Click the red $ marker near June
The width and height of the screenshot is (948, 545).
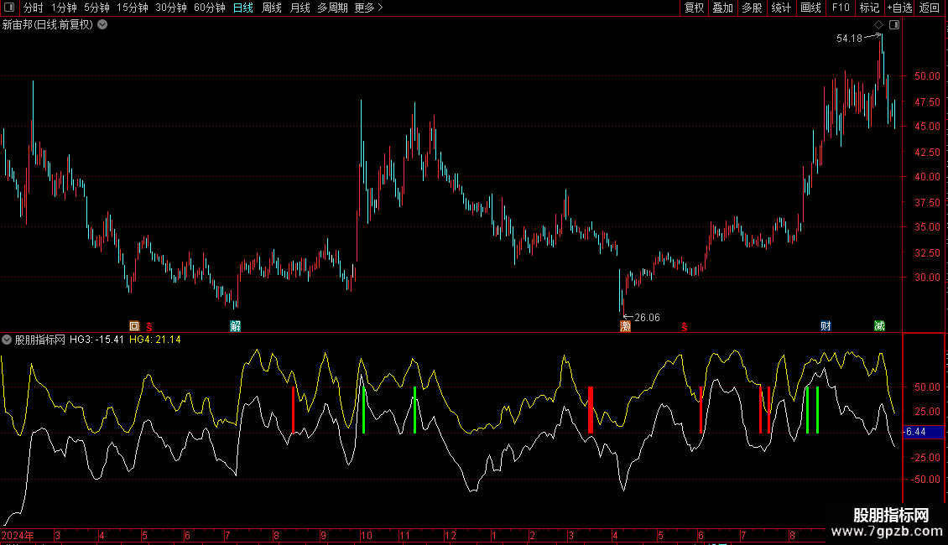click(685, 327)
